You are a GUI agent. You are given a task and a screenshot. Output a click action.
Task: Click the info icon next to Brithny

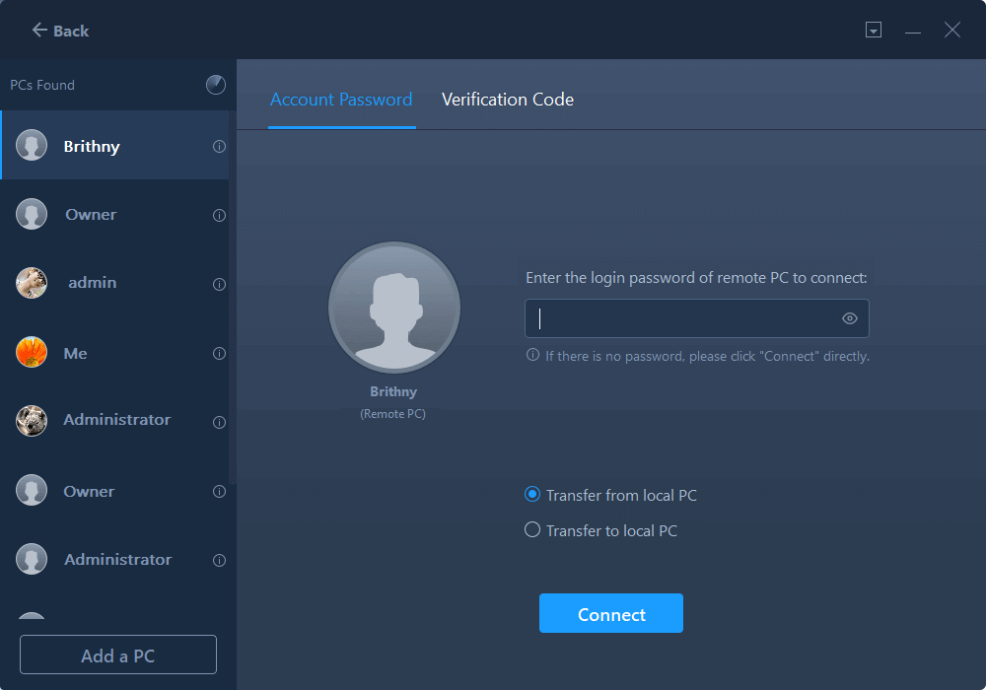219,147
